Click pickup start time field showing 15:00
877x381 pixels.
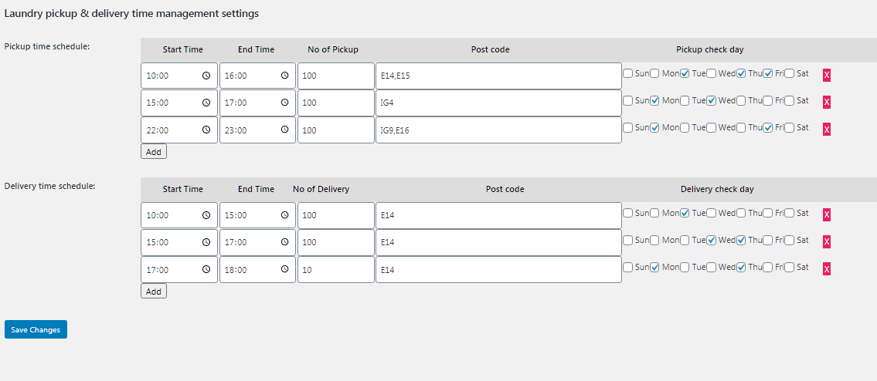(x=172, y=103)
